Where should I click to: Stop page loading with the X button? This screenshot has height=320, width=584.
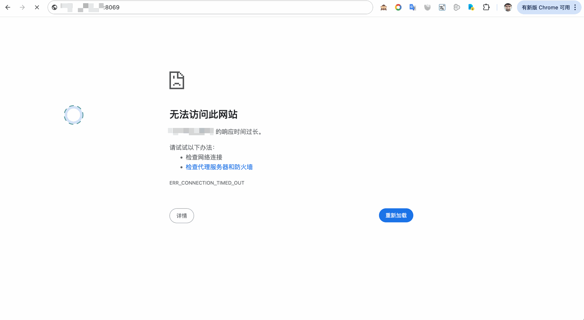(37, 7)
